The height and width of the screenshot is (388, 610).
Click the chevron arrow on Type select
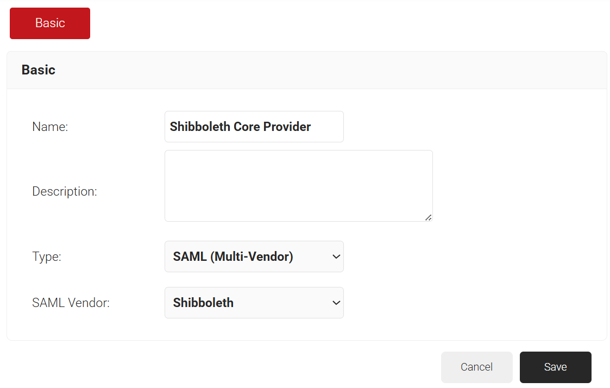(336, 256)
